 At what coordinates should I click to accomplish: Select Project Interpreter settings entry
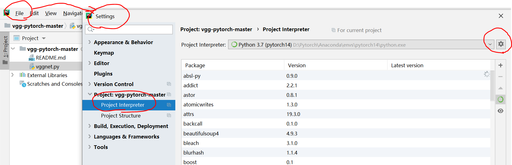pos(129,105)
